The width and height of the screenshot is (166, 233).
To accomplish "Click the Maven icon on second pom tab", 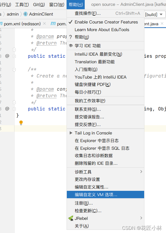I will click(53, 23).
